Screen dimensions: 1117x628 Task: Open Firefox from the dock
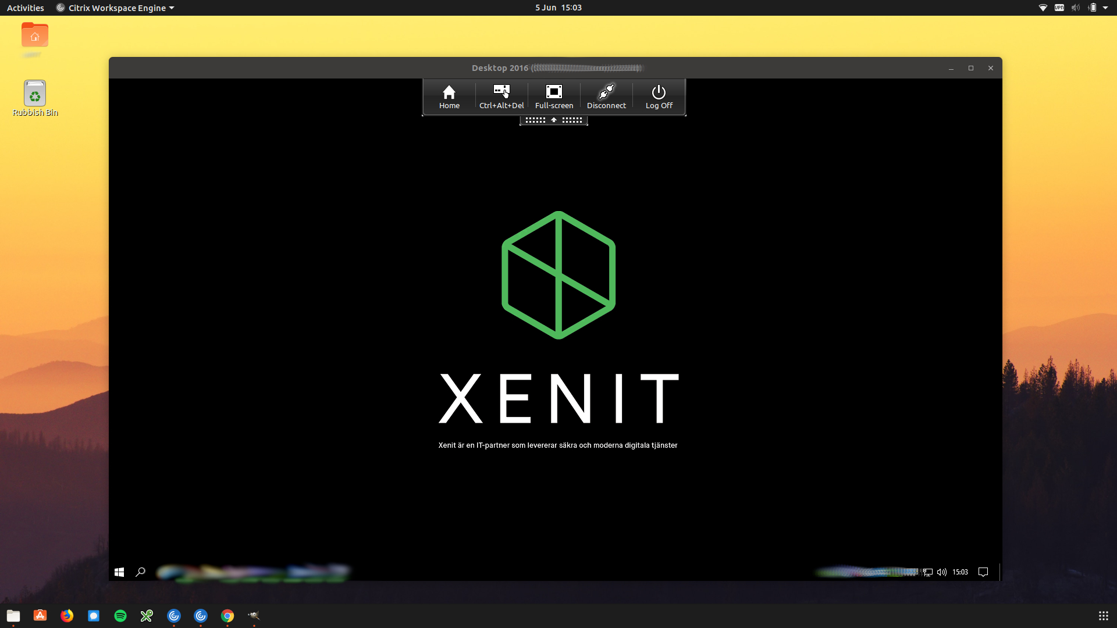tap(67, 616)
